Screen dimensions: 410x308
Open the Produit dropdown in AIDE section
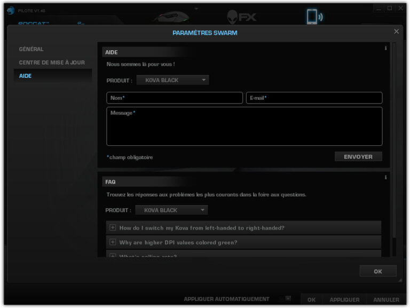[x=172, y=80]
